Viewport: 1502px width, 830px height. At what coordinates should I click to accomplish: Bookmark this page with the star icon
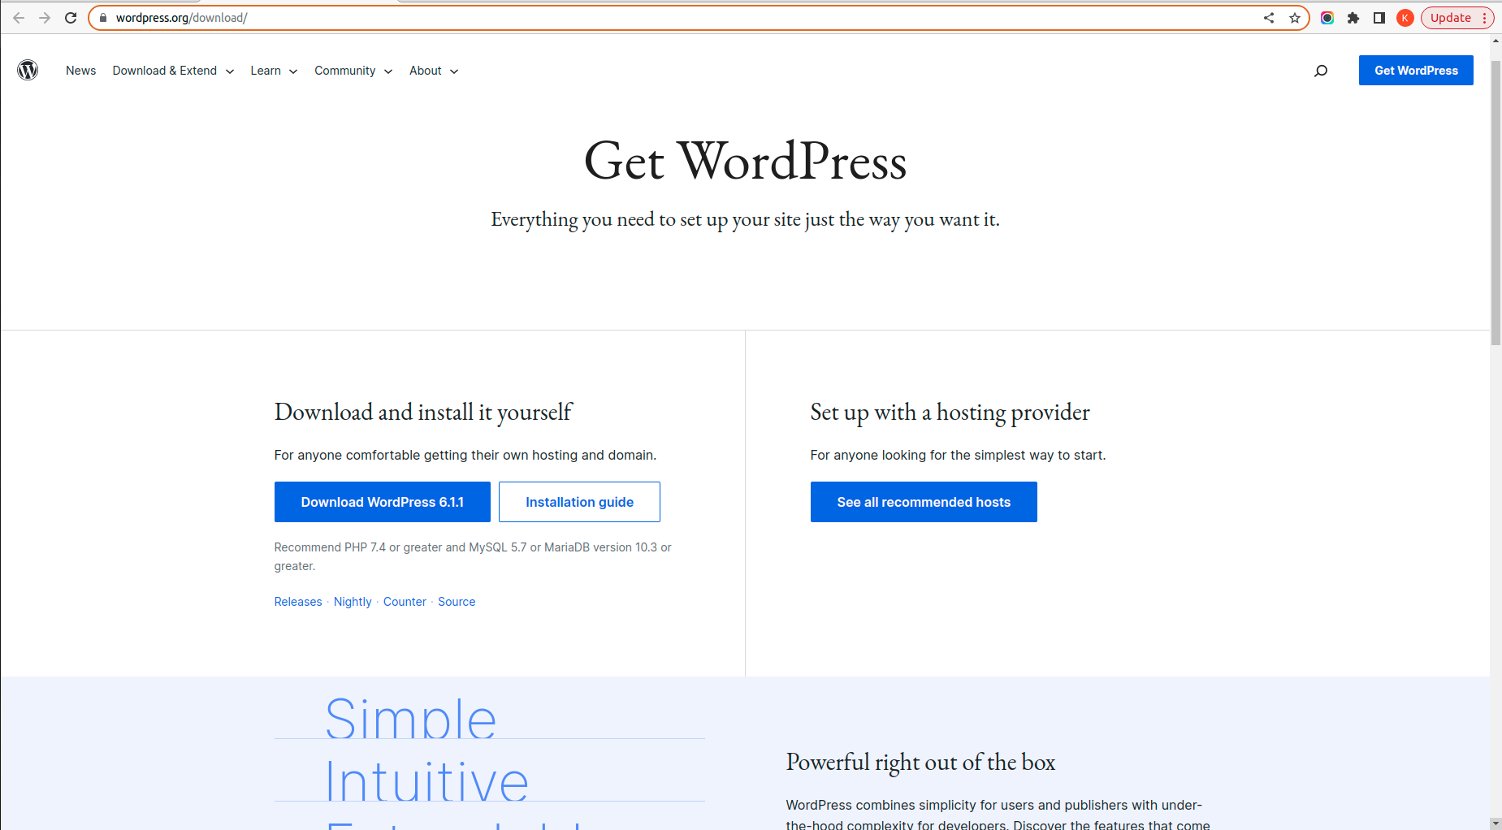pyautogui.click(x=1295, y=18)
